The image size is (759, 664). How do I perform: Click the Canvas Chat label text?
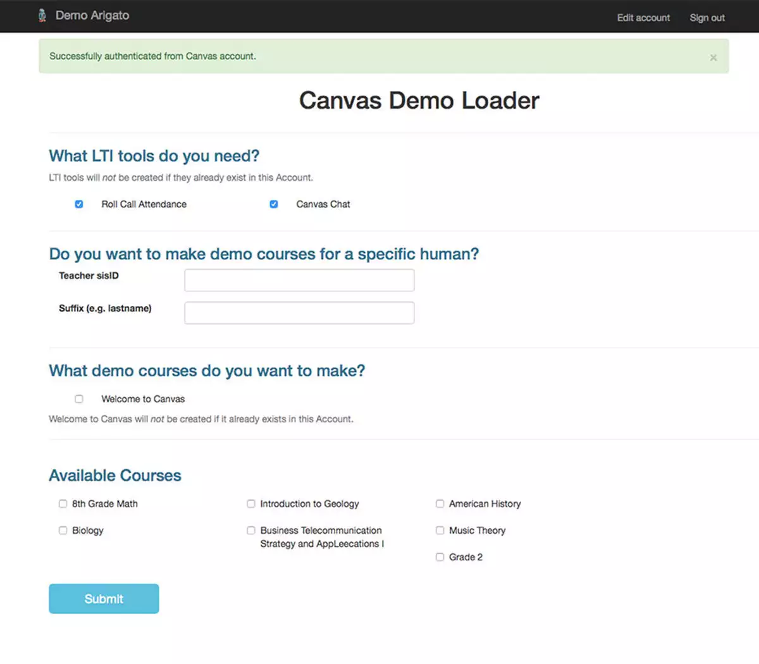click(x=323, y=204)
